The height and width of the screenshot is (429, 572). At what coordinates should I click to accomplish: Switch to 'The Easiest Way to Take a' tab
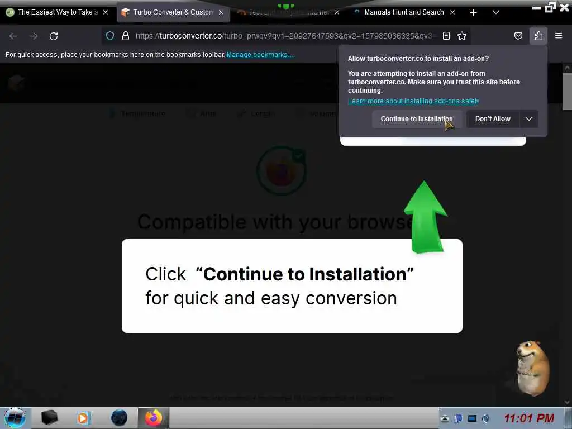pos(58,12)
